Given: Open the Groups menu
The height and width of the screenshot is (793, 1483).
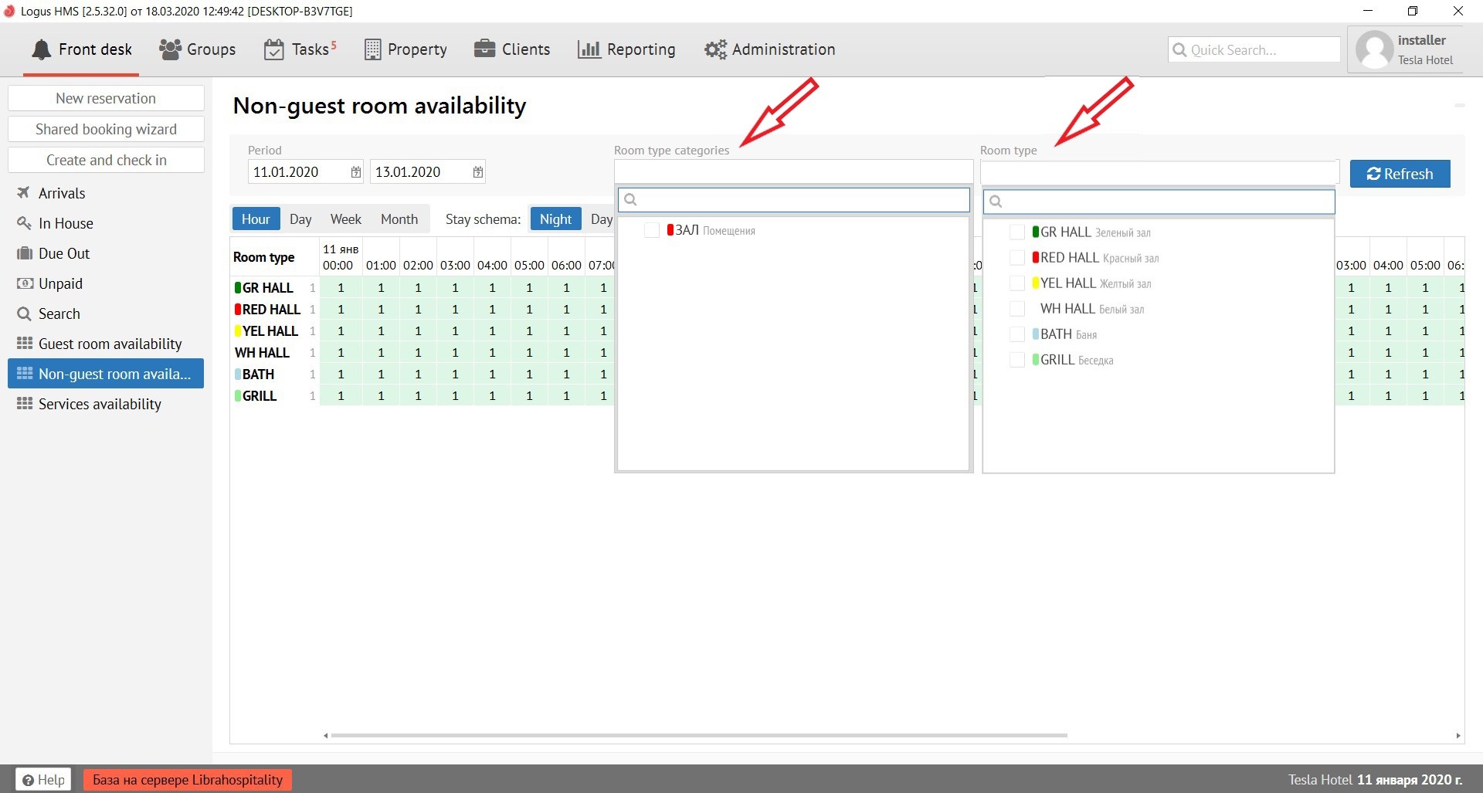Looking at the screenshot, I should coord(198,49).
